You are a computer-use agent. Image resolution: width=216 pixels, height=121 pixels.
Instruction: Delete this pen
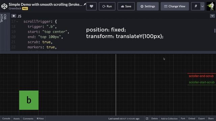[155, 119]
